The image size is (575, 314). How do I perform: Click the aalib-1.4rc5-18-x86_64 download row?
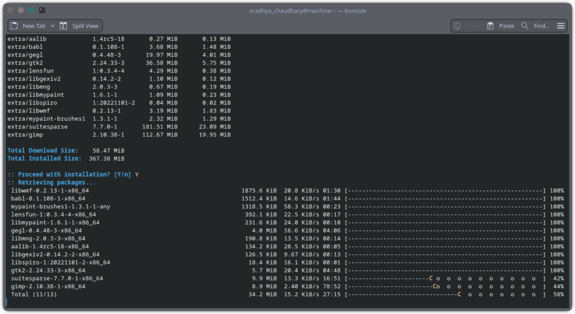pyautogui.click(x=287, y=247)
